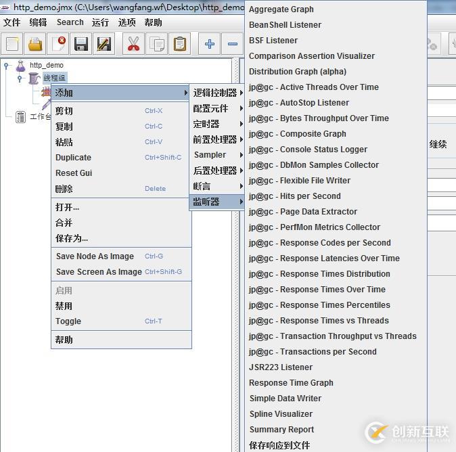
Task: Collapse the http_demo tree node handle
Action: click(x=7, y=66)
